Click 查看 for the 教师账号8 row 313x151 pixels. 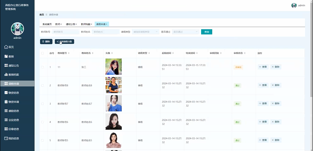coord(263,85)
